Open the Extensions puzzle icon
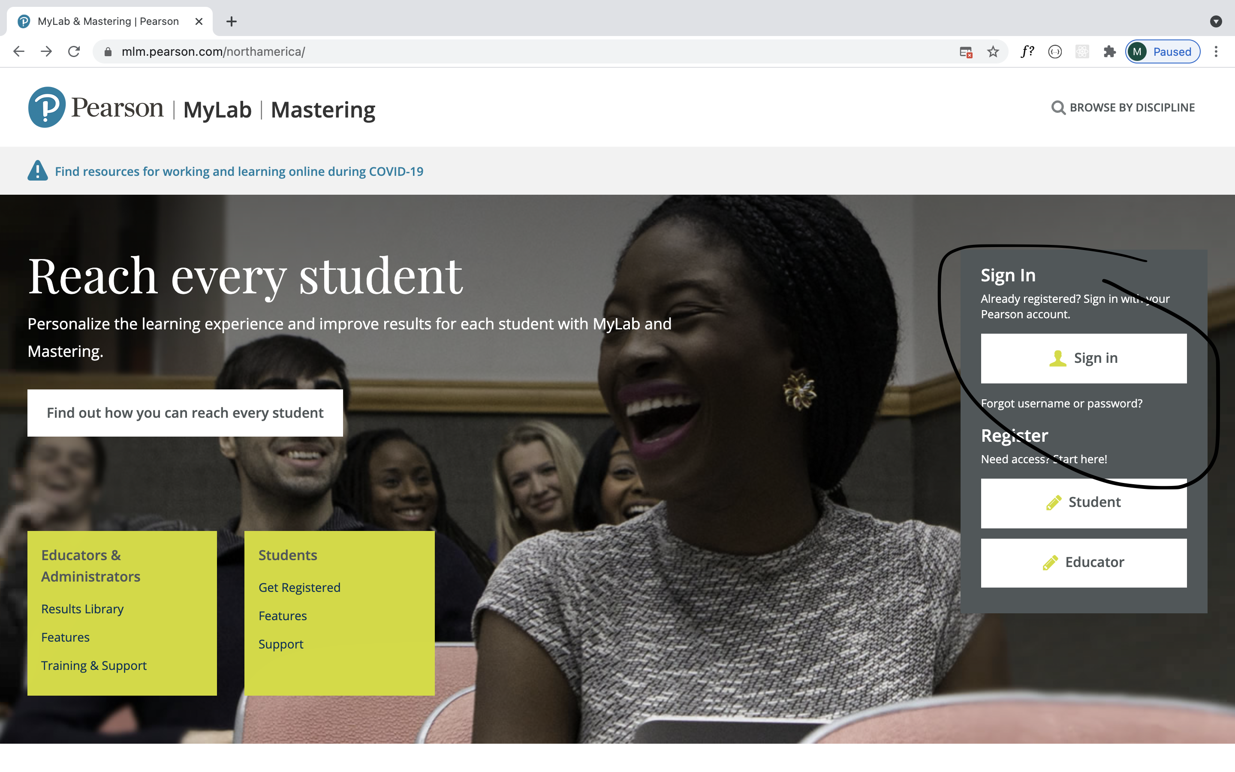This screenshot has height=772, width=1235. [1109, 51]
